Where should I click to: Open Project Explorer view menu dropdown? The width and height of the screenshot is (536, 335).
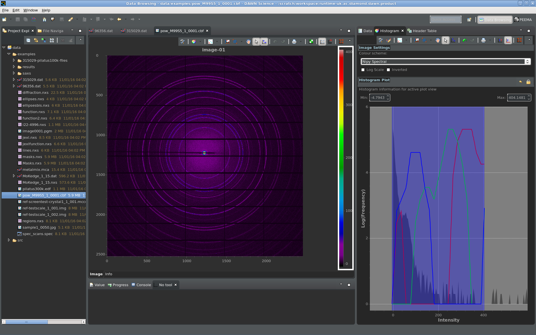pyautogui.click(x=81, y=40)
